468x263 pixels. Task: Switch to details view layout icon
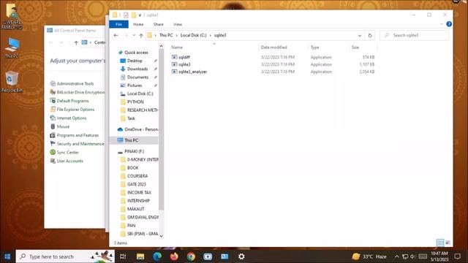pyautogui.click(x=440, y=243)
